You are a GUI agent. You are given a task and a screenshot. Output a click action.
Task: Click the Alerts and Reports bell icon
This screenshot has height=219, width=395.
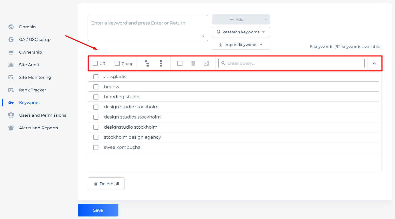click(11, 128)
